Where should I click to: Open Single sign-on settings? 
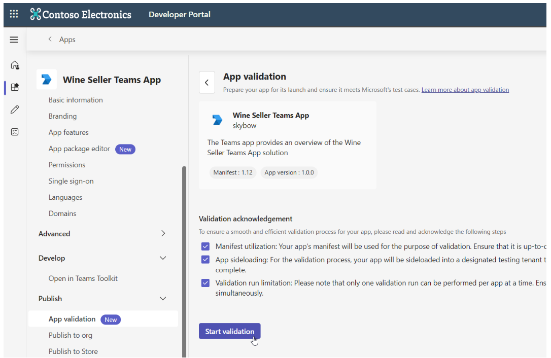coord(71,182)
